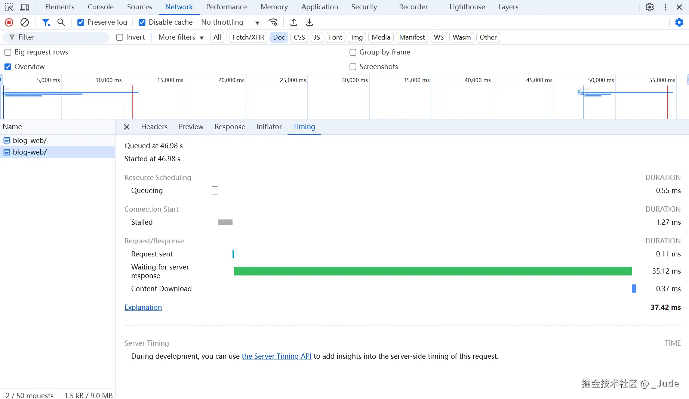The height and width of the screenshot is (399, 689).
Task: Filter requests by JS
Action: [x=317, y=37]
